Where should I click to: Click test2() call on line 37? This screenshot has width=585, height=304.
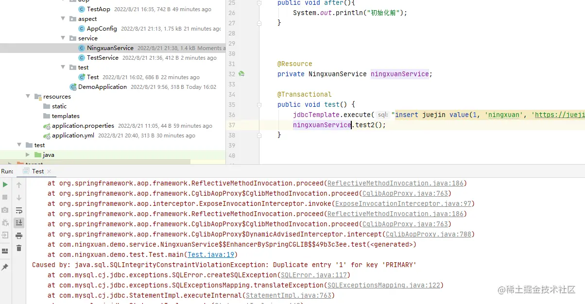point(368,125)
